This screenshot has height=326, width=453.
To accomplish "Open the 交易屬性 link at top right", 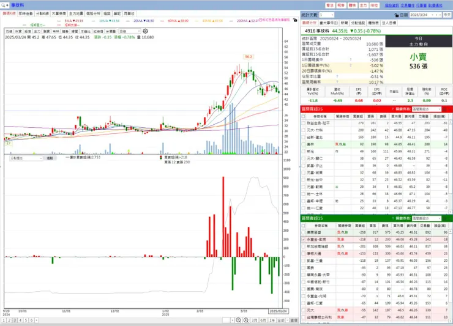I will tap(407, 6).
